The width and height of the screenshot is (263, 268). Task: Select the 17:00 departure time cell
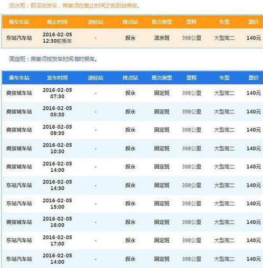point(57,240)
